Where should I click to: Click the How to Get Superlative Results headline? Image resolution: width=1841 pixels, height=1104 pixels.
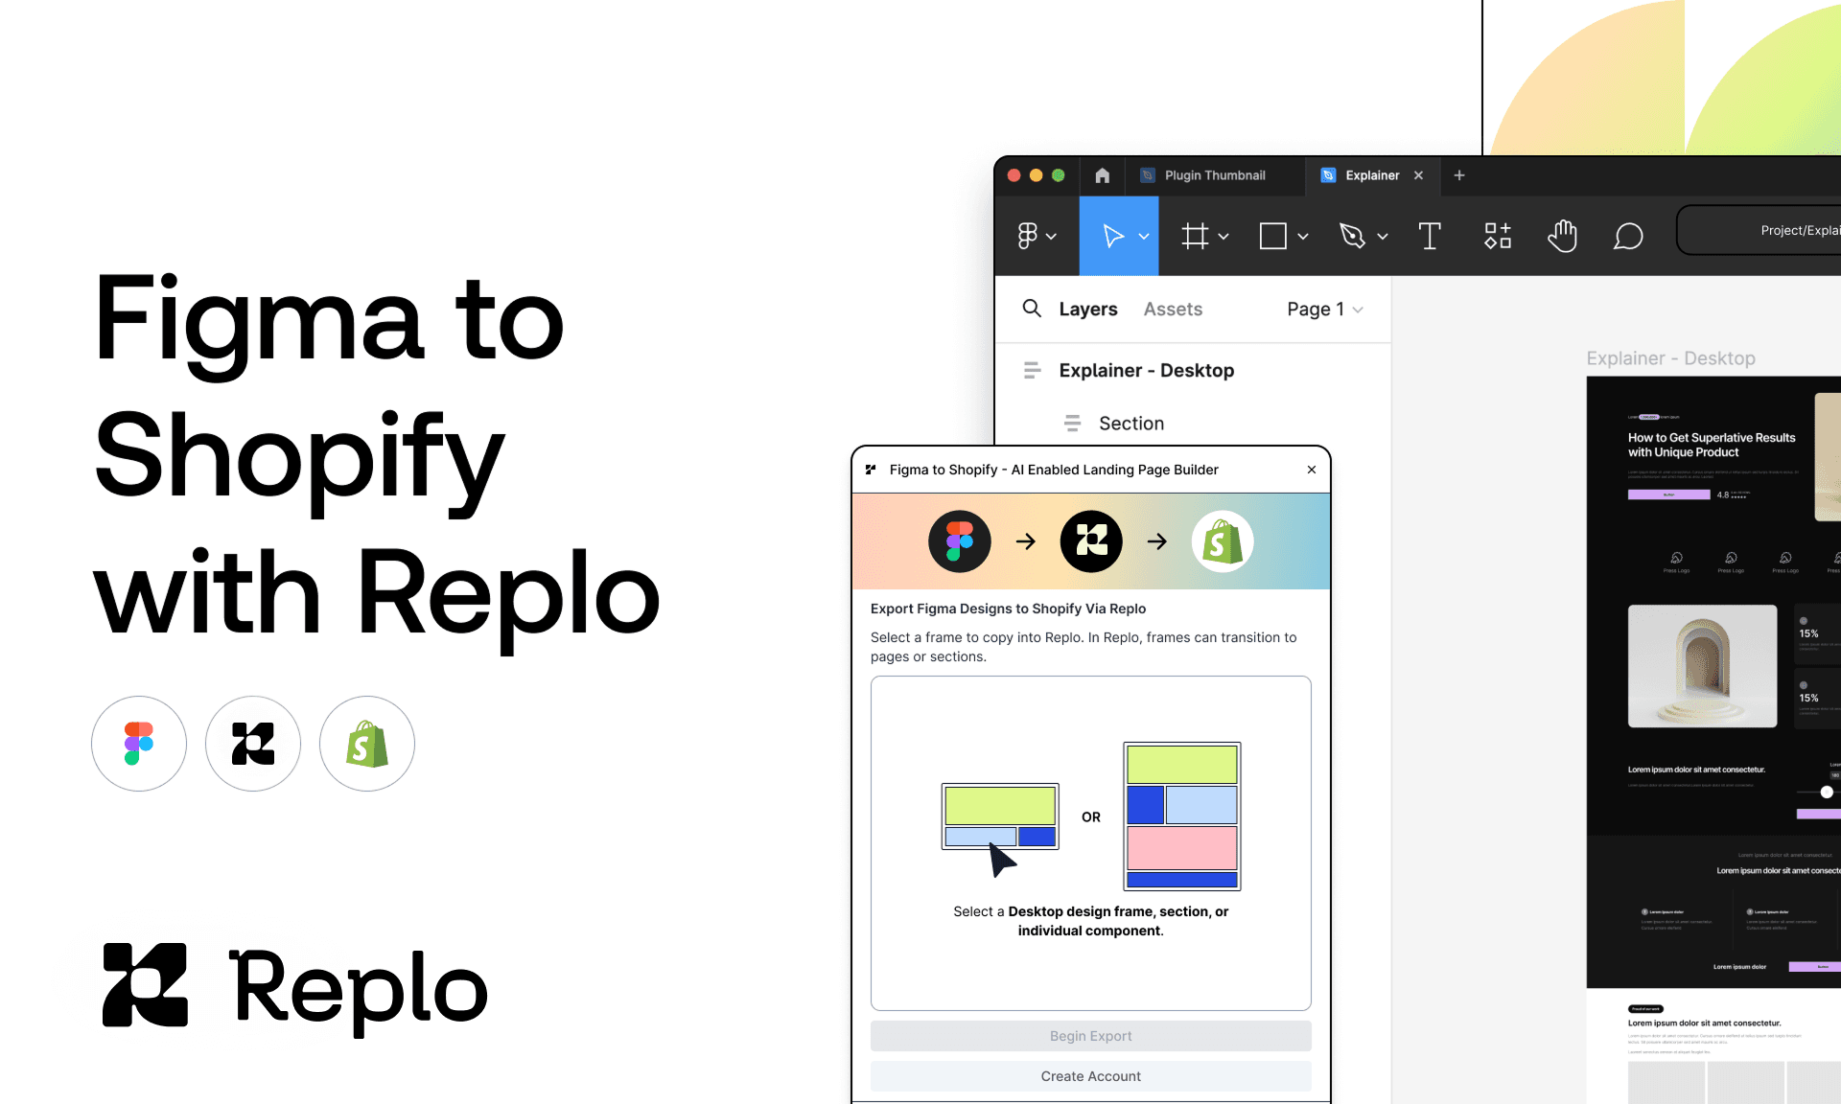pos(1712,445)
